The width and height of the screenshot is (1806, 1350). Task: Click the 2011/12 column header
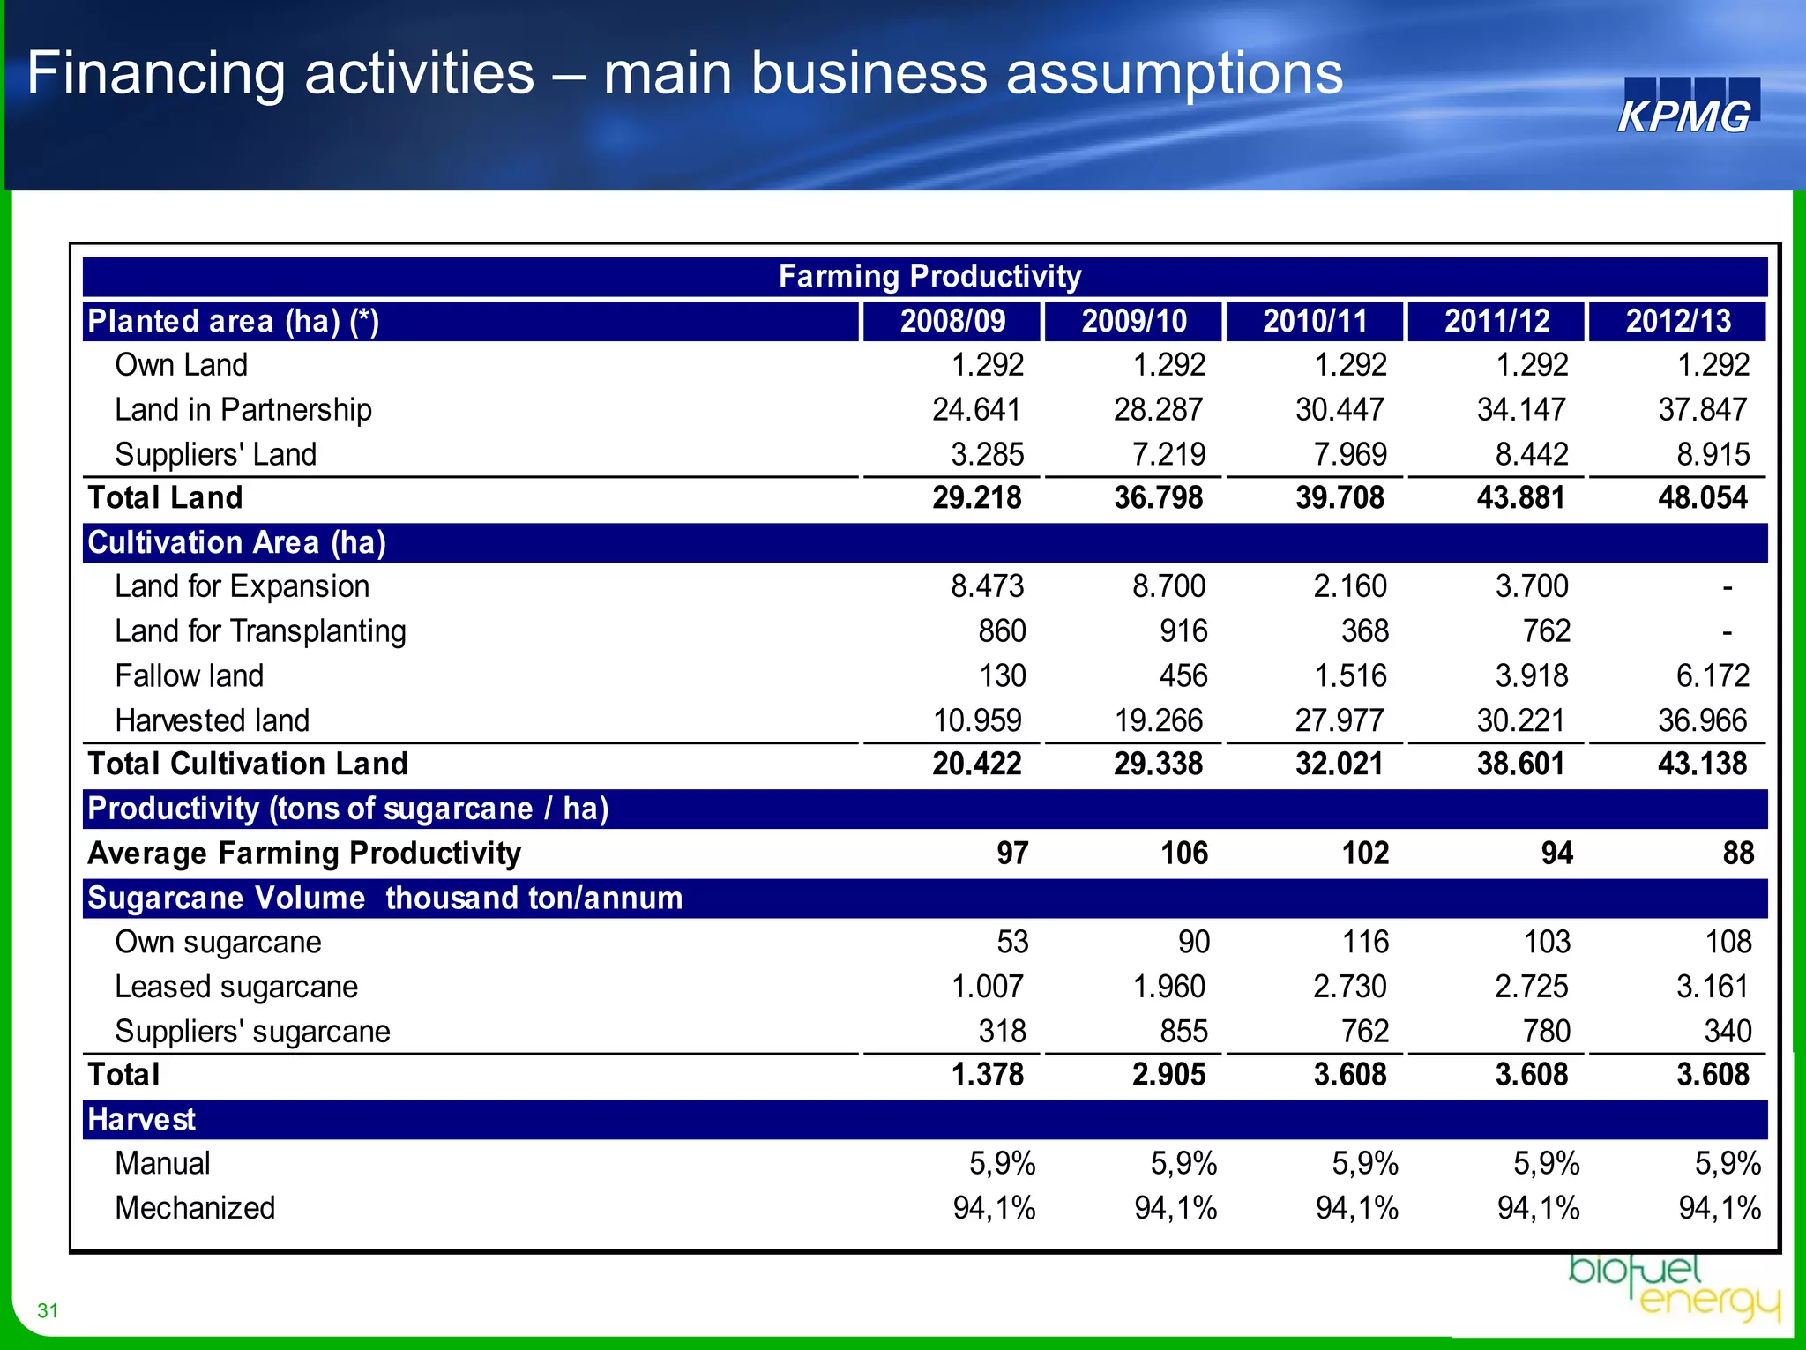[x=1496, y=321]
